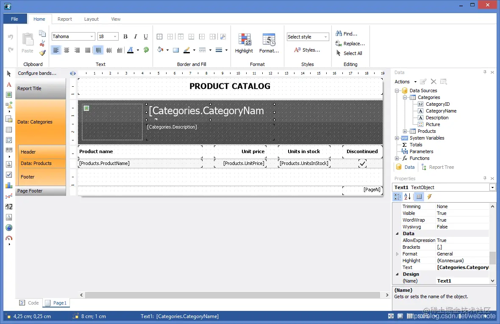
Task: Toggle align text right
Action: coord(77,50)
